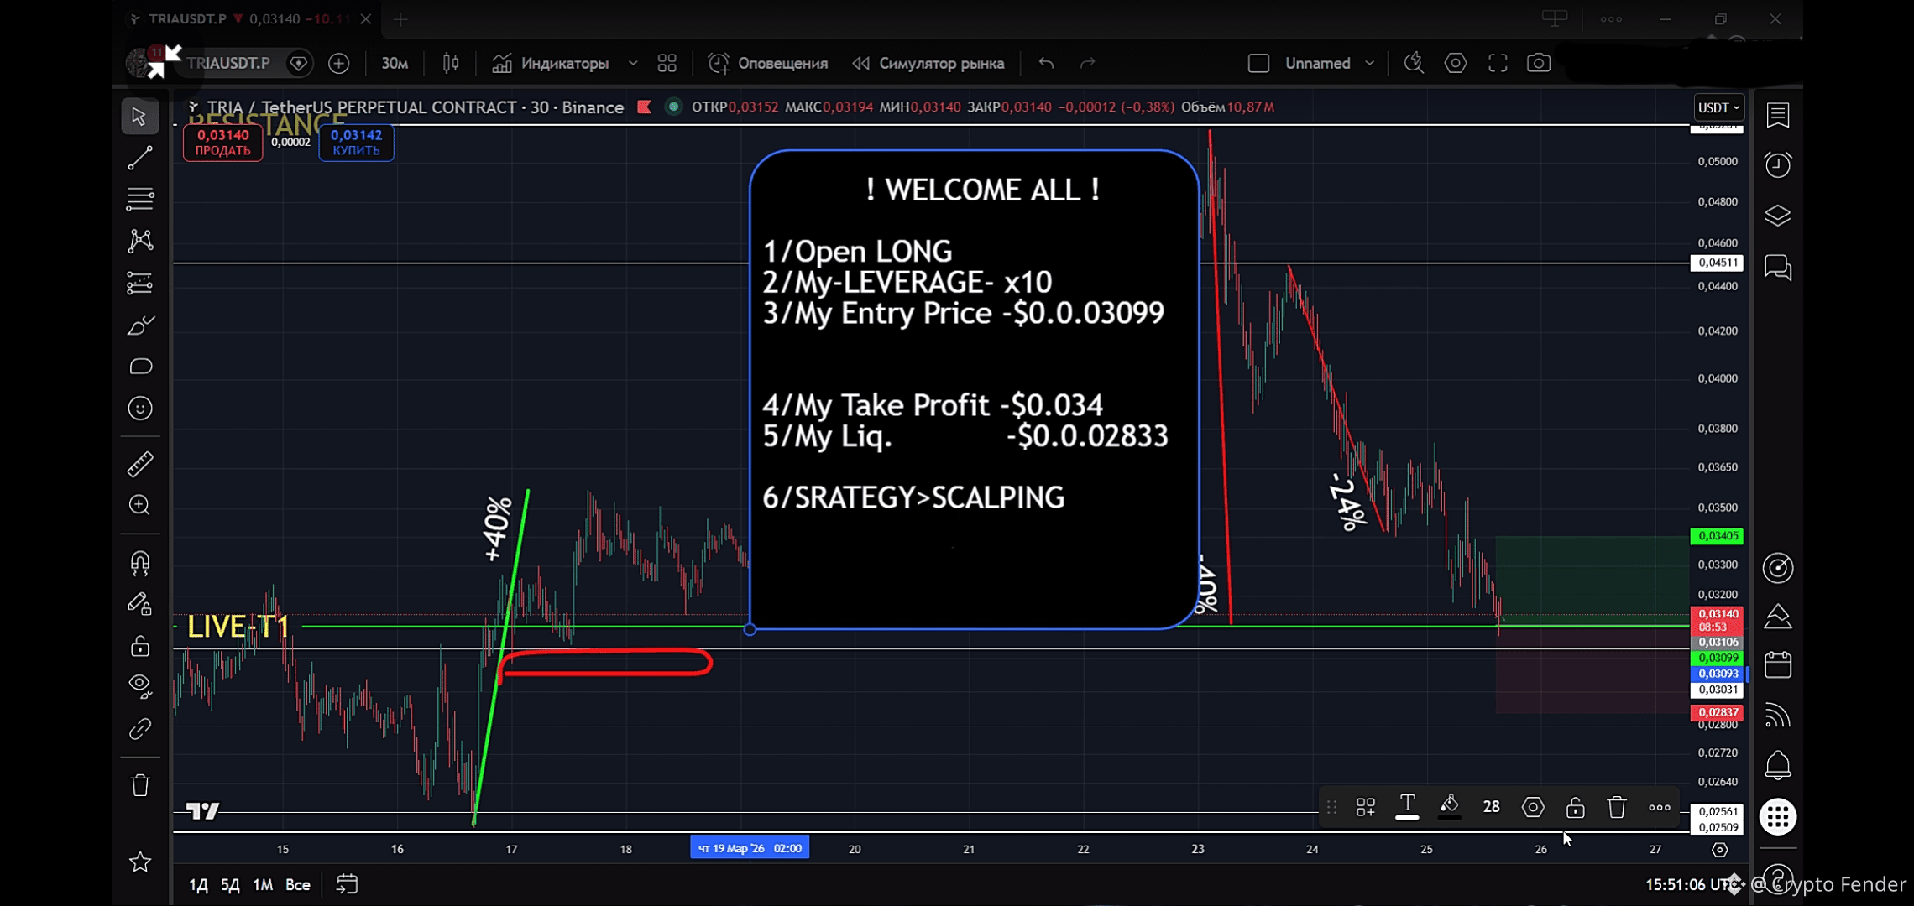Toggle stay in drawing mode
The width and height of the screenshot is (1914, 906).
[139, 604]
